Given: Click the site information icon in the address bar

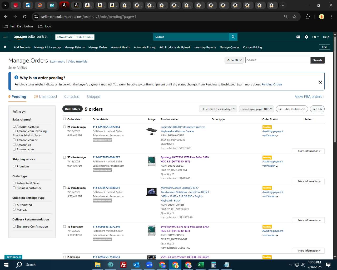Looking at the screenshot, I should pos(36,17).
